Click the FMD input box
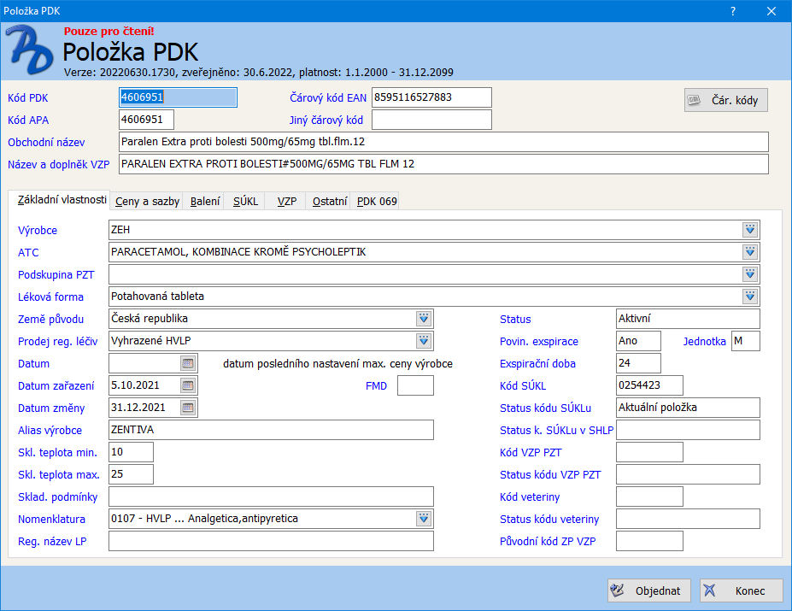This screenshot has width=792, height=611. click(415, 385)
